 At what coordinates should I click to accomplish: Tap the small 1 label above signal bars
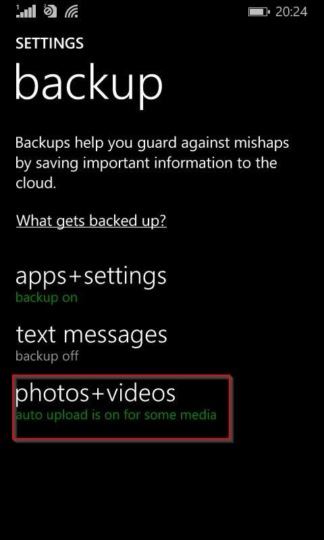tap(18, 7)
